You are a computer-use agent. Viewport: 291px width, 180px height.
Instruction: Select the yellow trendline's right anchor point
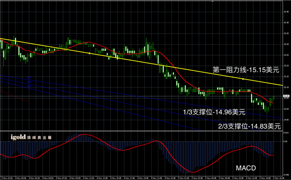point(243,79)
